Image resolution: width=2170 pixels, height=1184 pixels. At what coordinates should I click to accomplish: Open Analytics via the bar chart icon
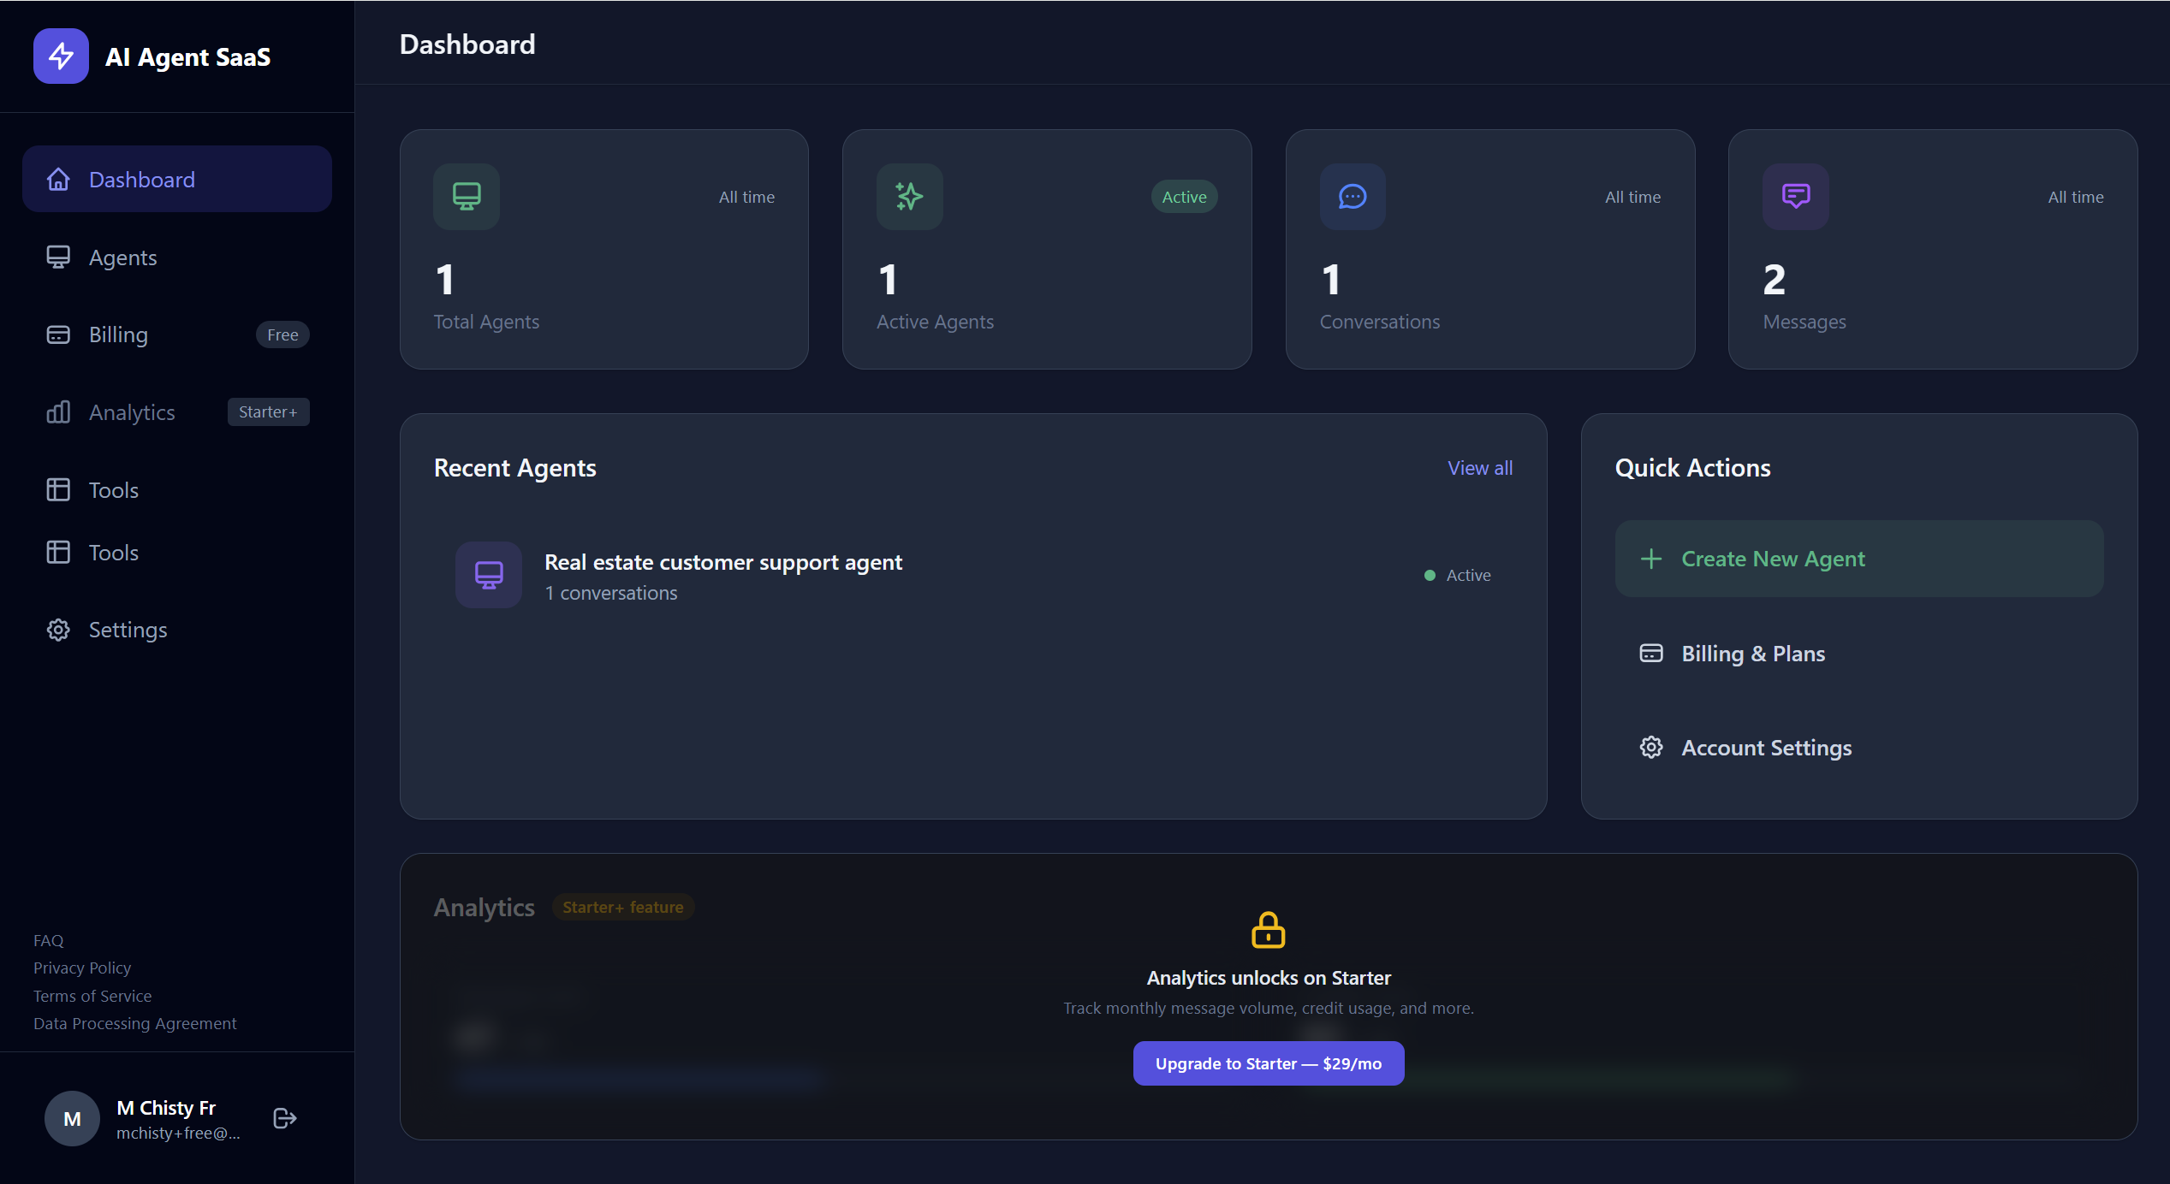coord(58,411)
